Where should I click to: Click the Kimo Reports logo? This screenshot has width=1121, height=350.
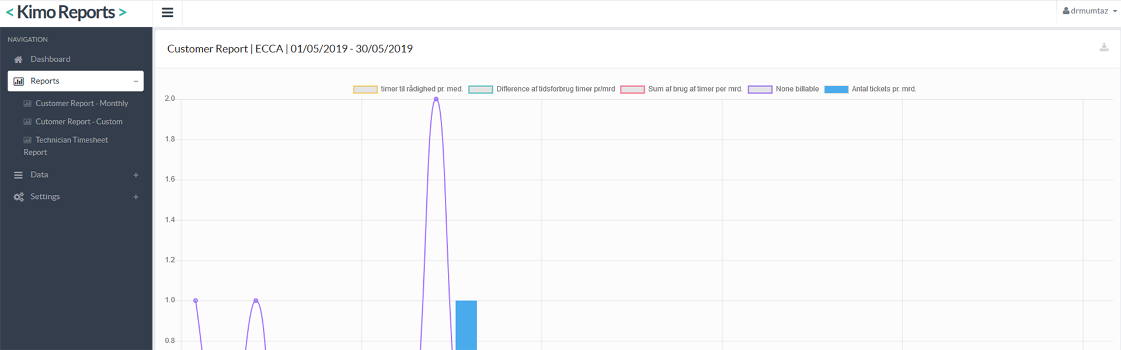(66, 12)
